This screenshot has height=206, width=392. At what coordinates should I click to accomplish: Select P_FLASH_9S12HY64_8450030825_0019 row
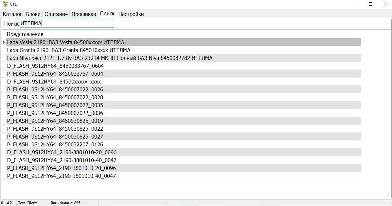point(184,121)
